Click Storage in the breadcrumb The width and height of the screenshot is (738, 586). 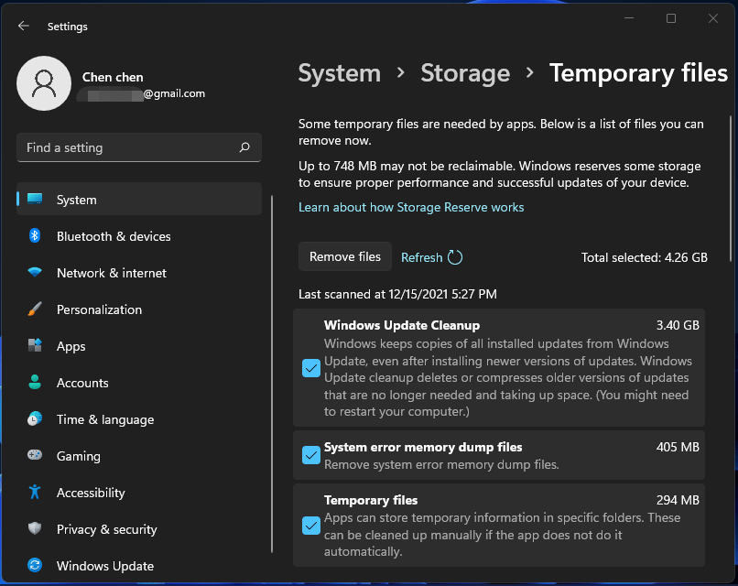point(465,73)
